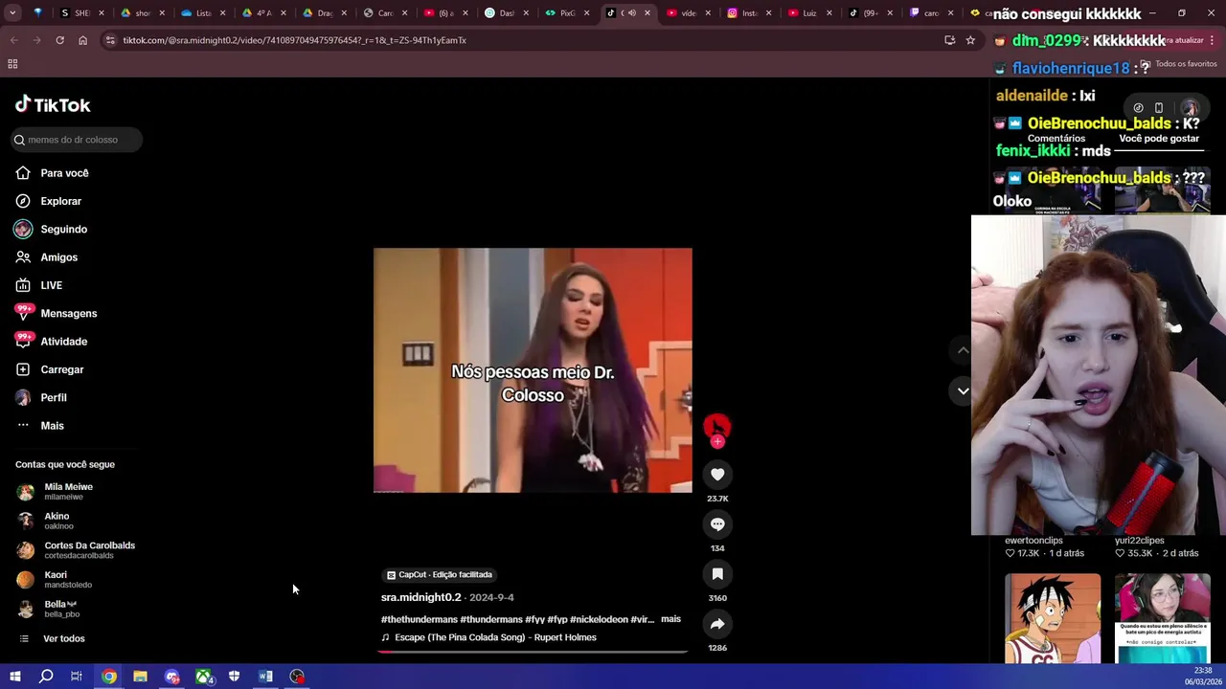Switch to the Comentários tab
1226x689 pixels.
tap(1056, 139)
